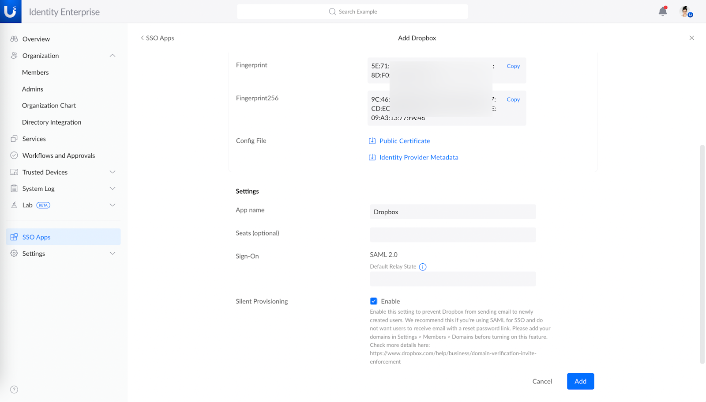Screen dimensions: 706x402
Task: Click the Services label in sidebar
Action: coord(34,139)
